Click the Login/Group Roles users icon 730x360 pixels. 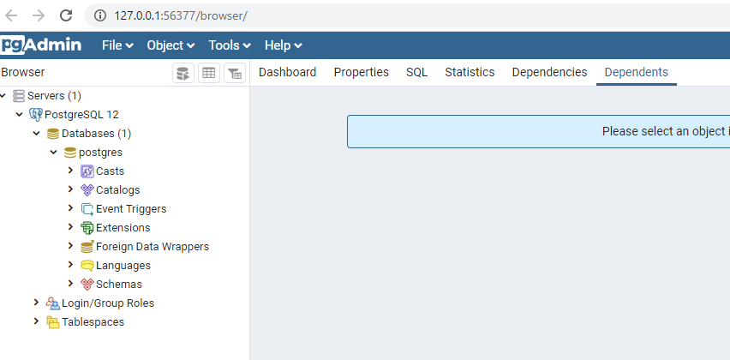tap(53, 303)
